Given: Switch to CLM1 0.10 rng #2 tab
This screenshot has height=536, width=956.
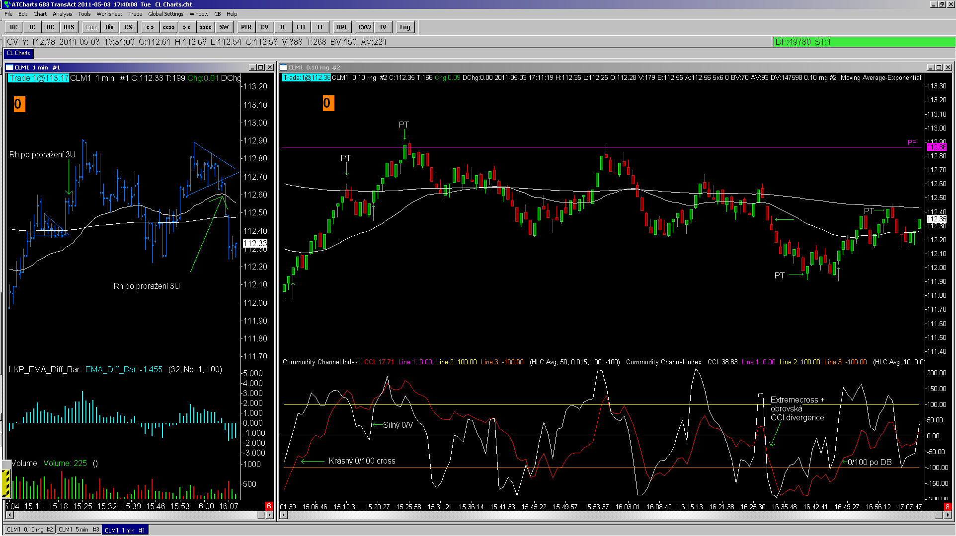Looking at the screenshot, I should pyautogui.click(x=29, y=530).
